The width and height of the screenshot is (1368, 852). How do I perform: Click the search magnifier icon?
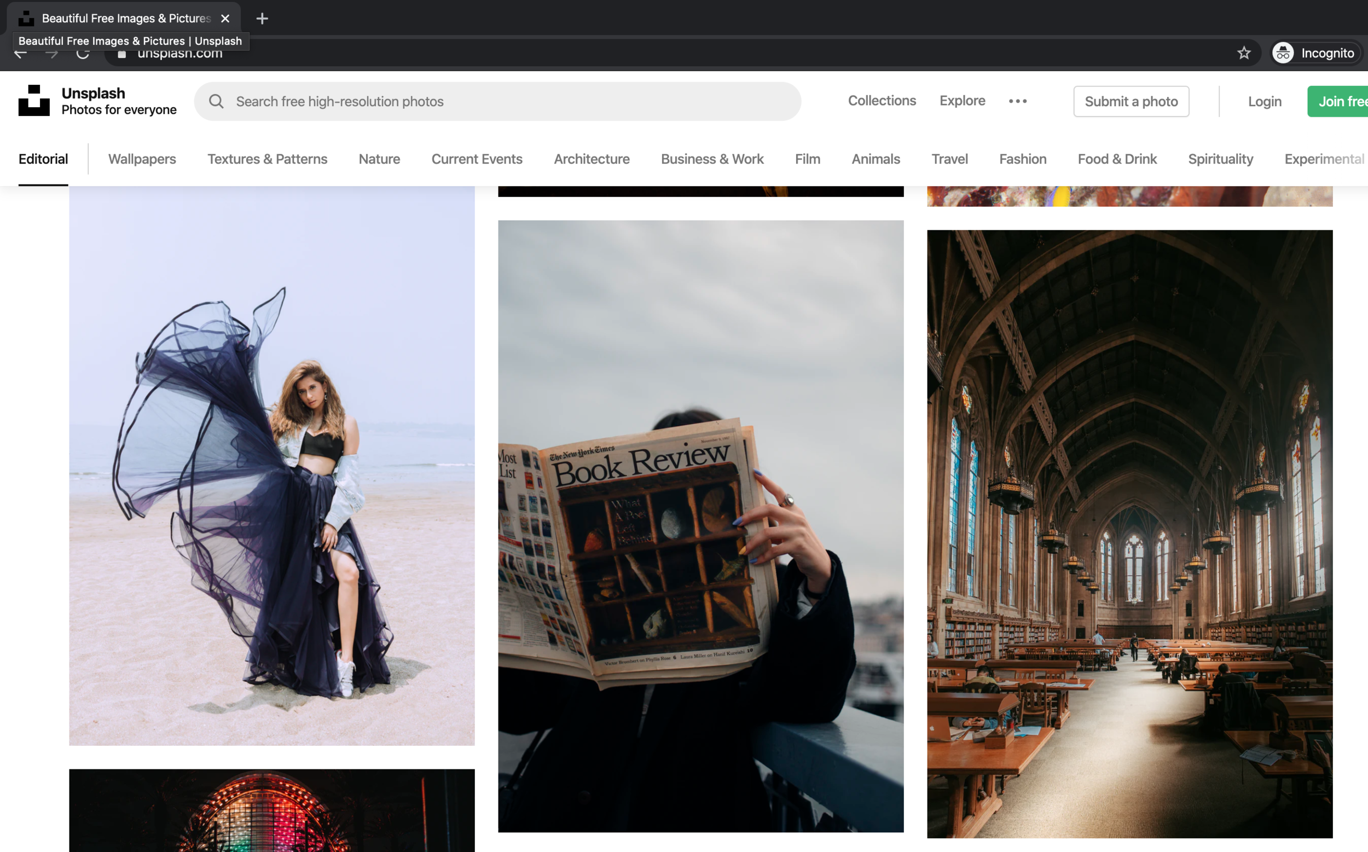point(216,101)
